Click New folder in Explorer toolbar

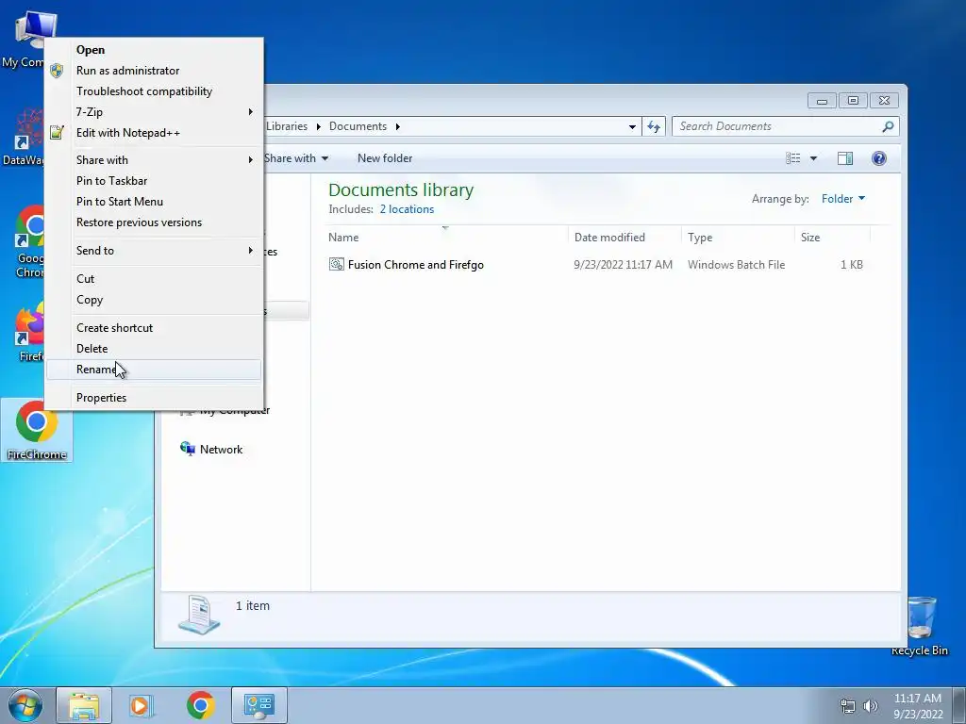tap(385, 158)
